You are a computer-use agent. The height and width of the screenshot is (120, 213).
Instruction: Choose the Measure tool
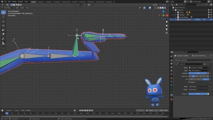(3, 43)
